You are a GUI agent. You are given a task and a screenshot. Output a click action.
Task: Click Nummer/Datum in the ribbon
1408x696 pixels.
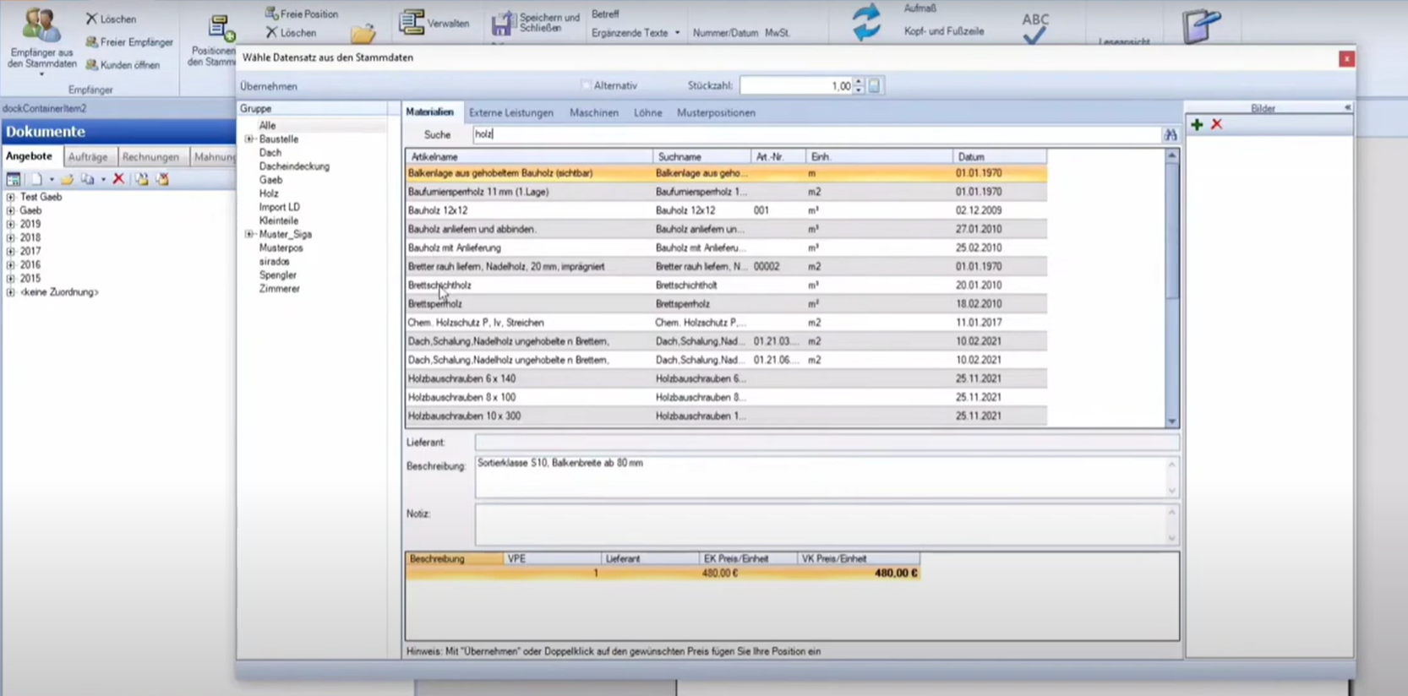(x=725, y=33)
